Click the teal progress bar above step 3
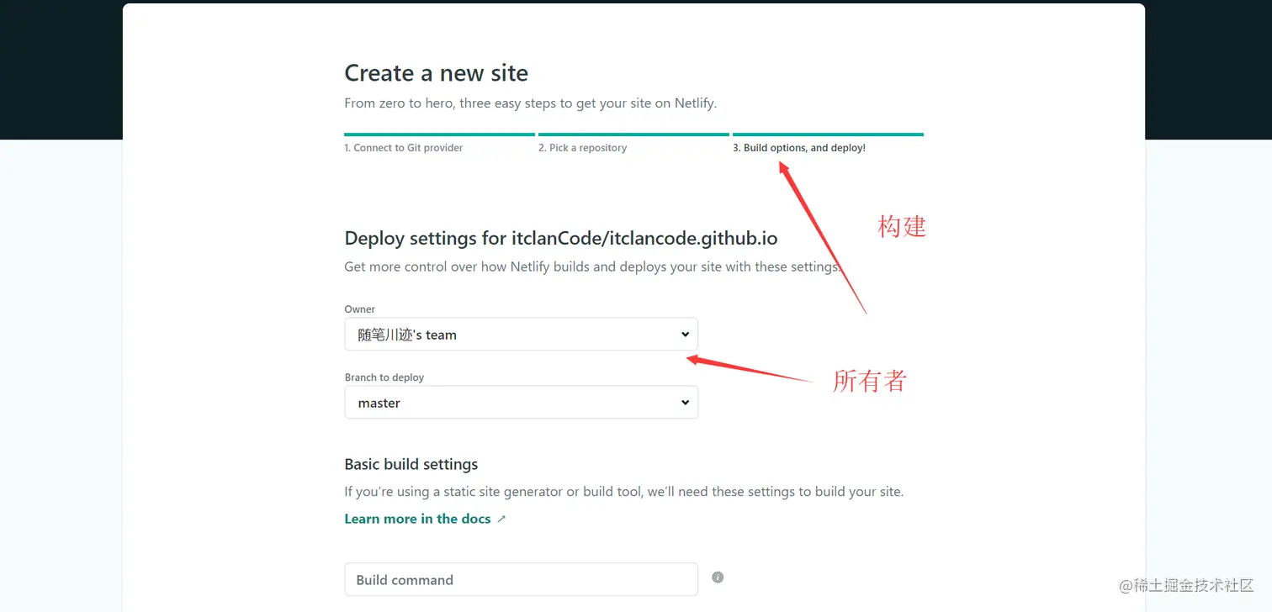Screen dimensions: 1272x612 (827, 135)
